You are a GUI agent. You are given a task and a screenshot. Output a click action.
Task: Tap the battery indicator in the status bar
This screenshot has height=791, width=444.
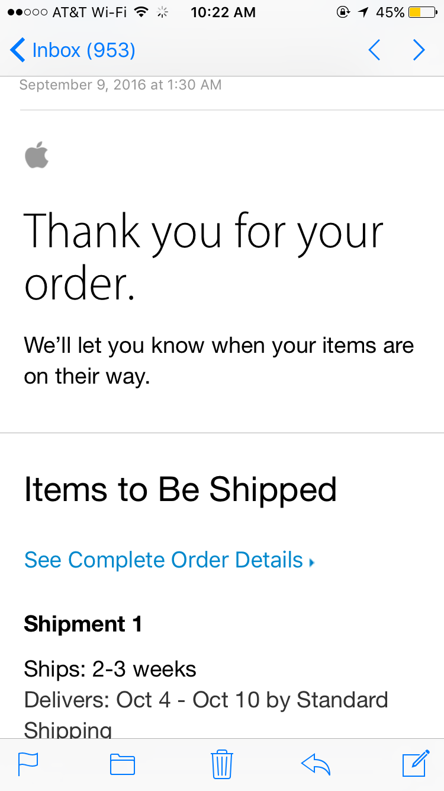[x=423, y=12]
